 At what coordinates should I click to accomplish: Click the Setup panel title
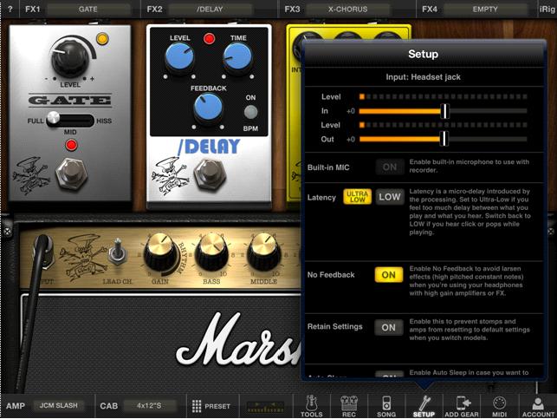click(423, 54)
